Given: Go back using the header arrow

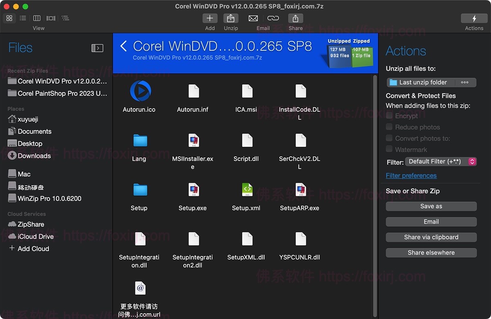Looking at the screenshot, I should click(x=124, y=46).
